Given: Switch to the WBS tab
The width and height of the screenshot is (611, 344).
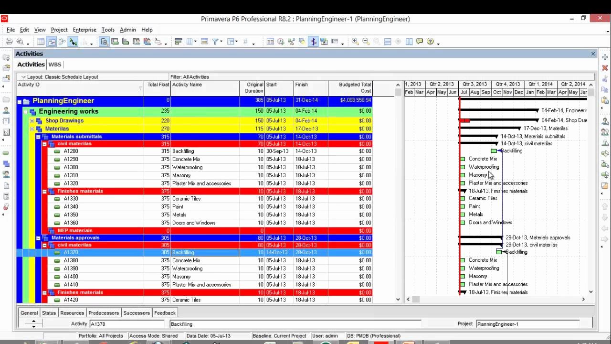Looking at the screenshot, I should point(55,64).
